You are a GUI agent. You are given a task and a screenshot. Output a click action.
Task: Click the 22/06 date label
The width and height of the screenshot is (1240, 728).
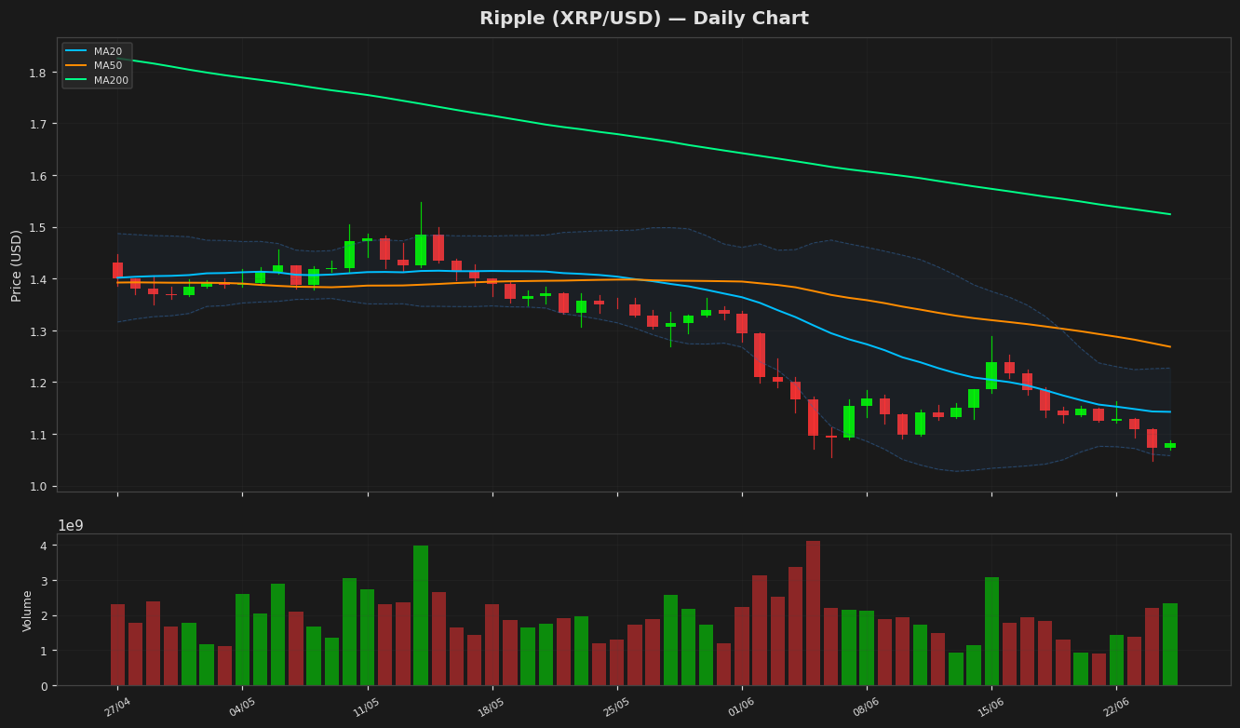1116,707
